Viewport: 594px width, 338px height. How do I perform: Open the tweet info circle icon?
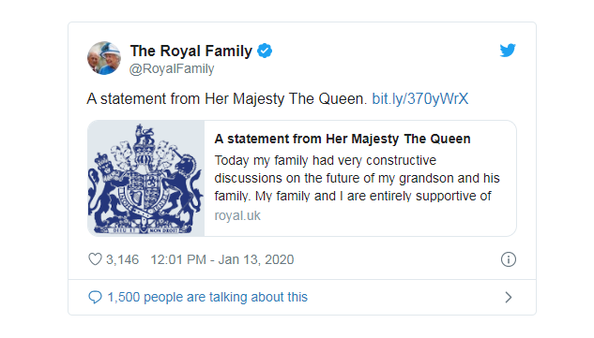click(x=508, y=259)
